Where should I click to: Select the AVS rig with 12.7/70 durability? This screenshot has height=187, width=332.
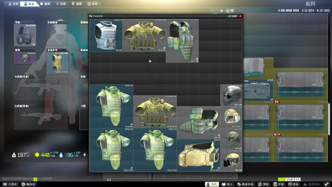click(x=182, y=41)
